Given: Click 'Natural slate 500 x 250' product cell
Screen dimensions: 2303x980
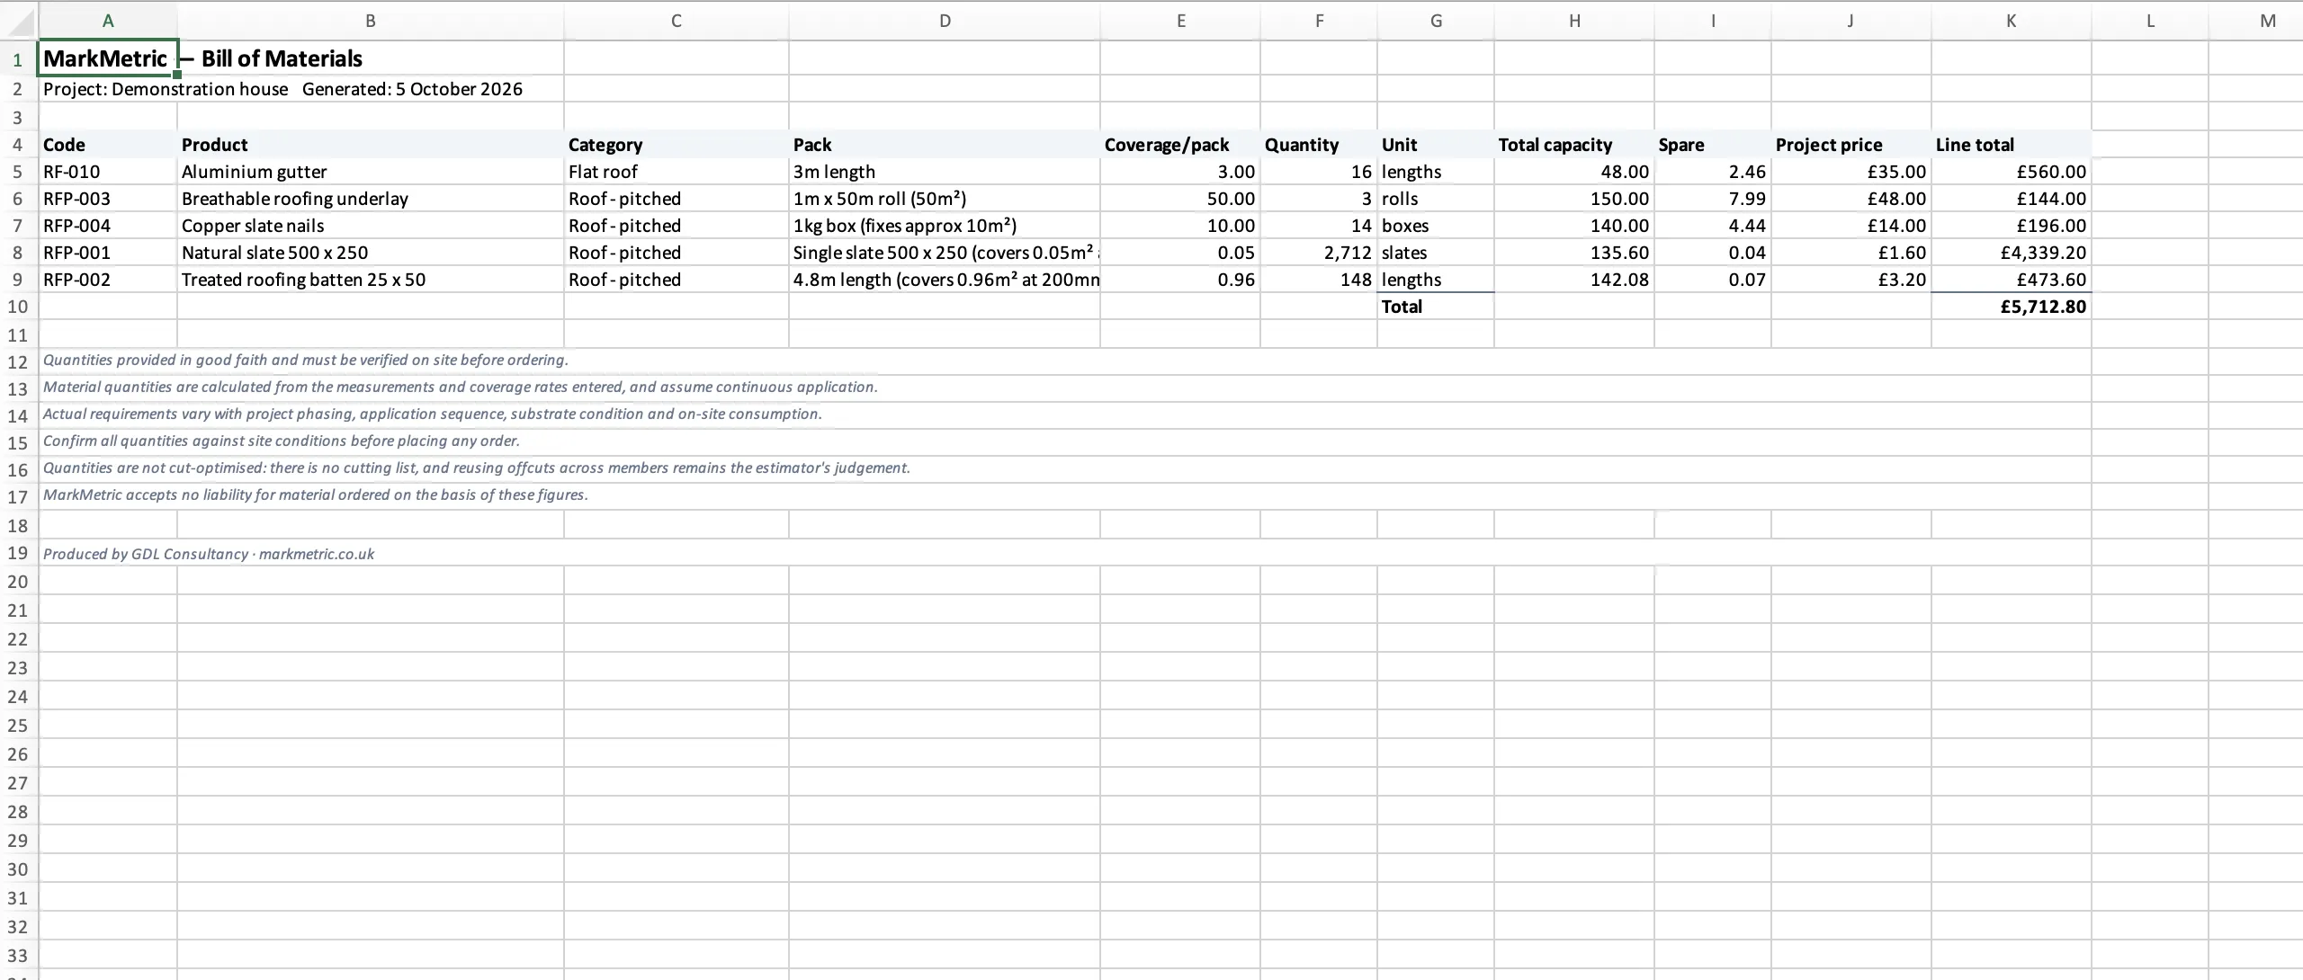Looking at the screenshot, I should (x=371, y=253).
